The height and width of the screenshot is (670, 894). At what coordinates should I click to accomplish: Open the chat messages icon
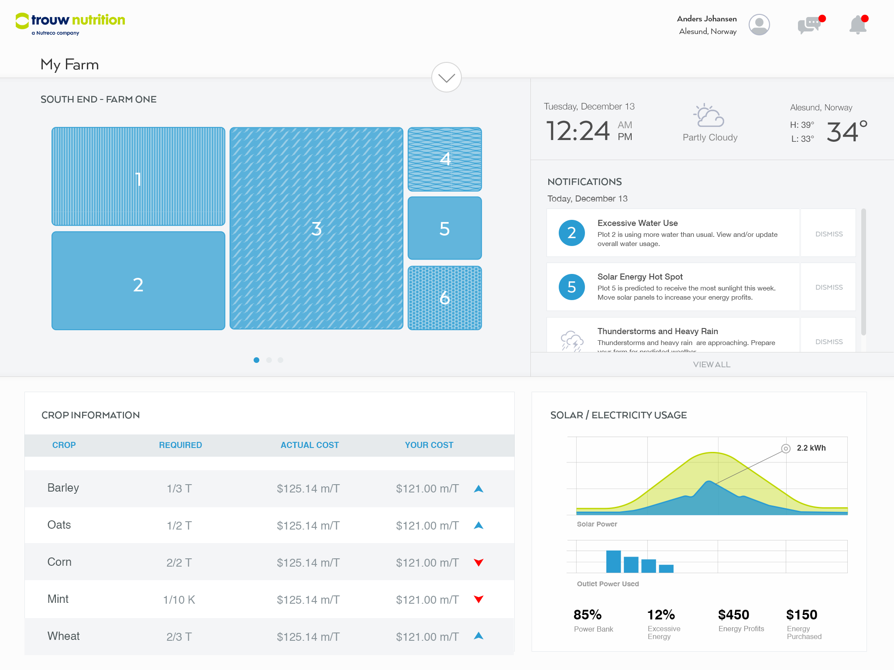coord(811,24)
